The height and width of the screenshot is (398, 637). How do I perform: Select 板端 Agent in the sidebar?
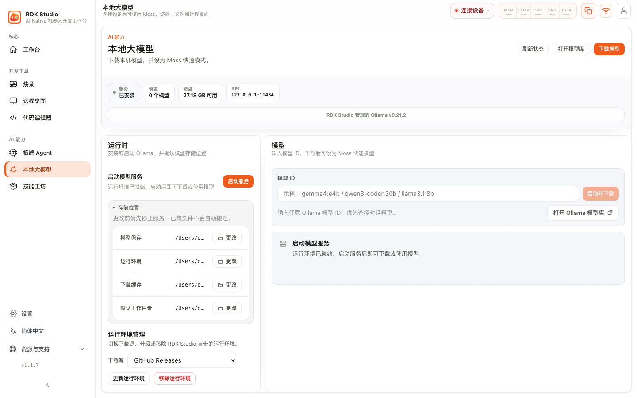(47, 153)
